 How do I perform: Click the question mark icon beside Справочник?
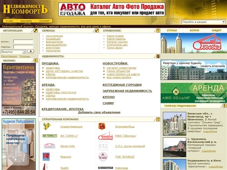158,30
